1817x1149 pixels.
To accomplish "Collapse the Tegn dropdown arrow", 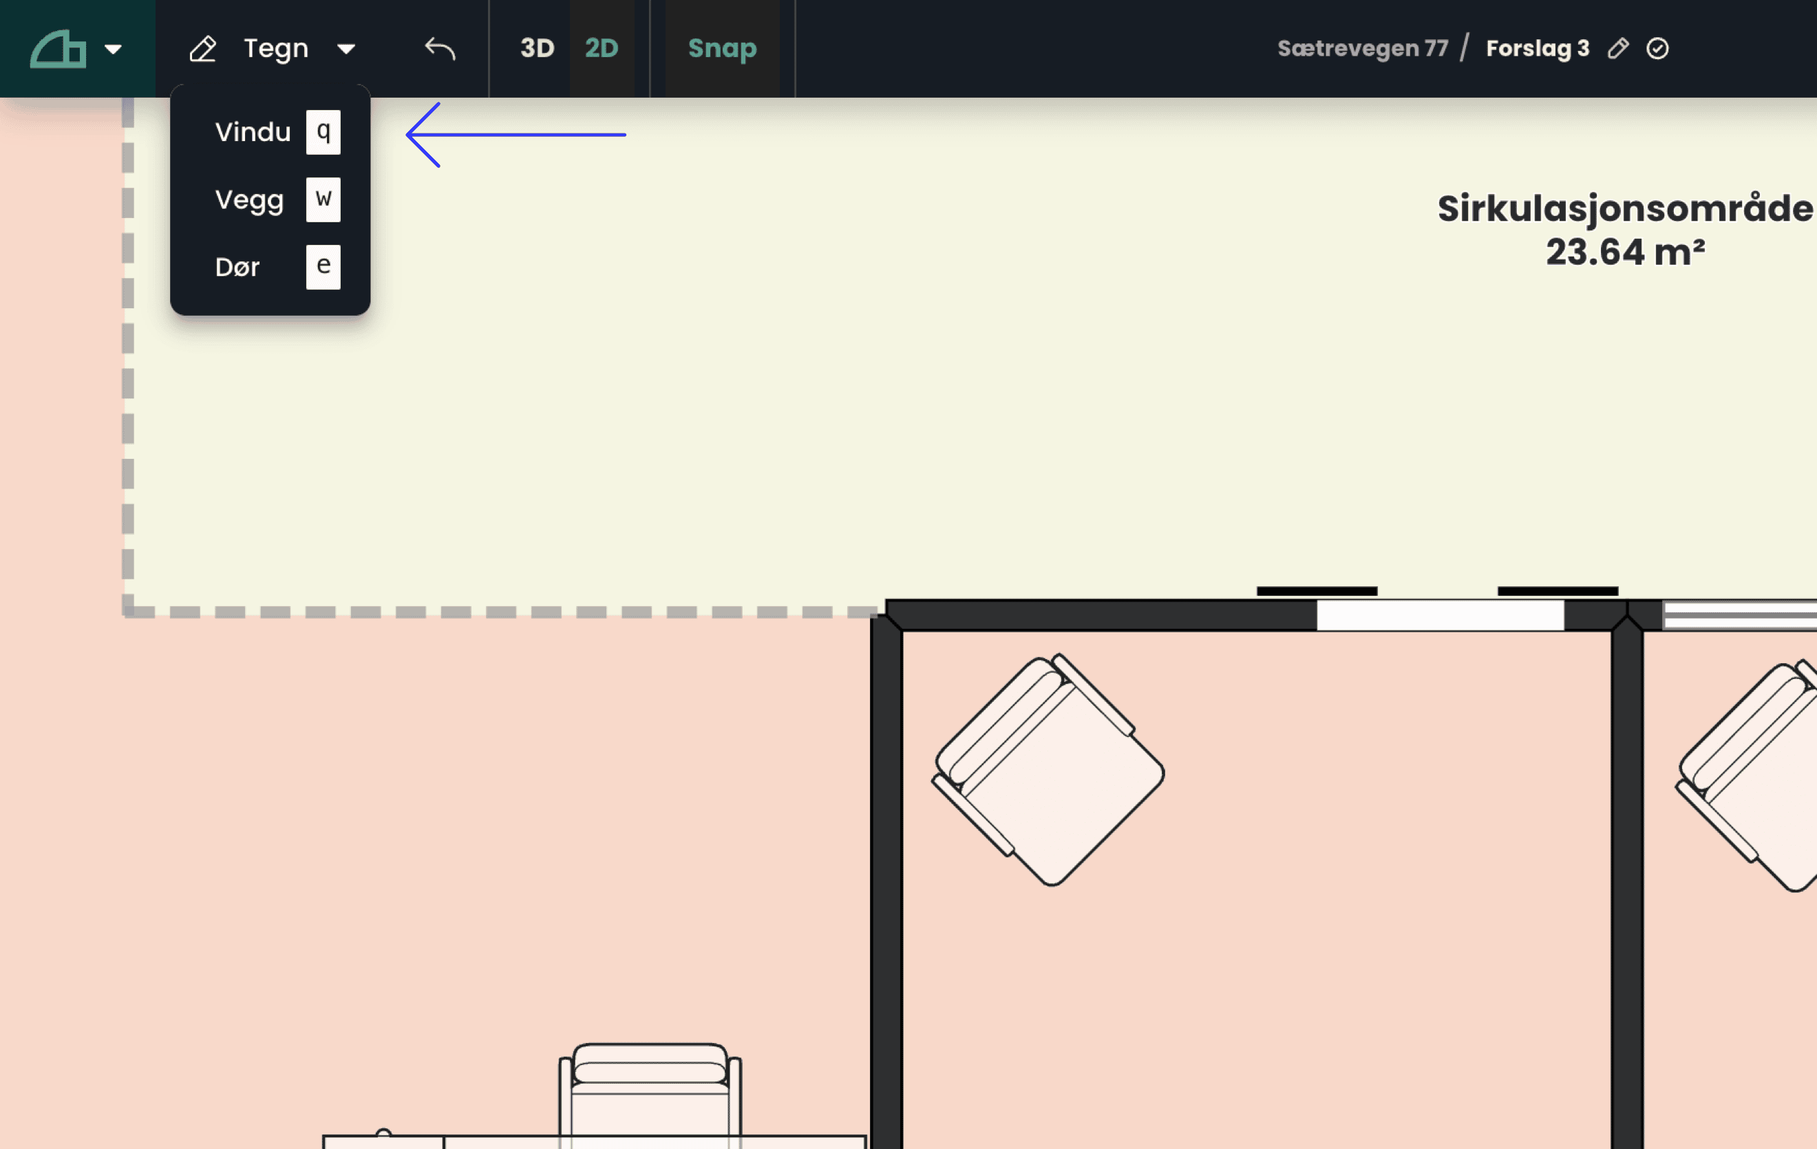I will point(346,50).
